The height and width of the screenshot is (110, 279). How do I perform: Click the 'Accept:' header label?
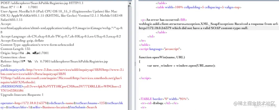tap(6, 24)
